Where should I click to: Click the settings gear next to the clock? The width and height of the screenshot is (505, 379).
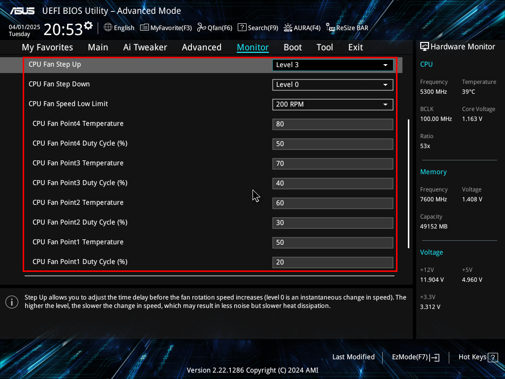click(88, 26)
